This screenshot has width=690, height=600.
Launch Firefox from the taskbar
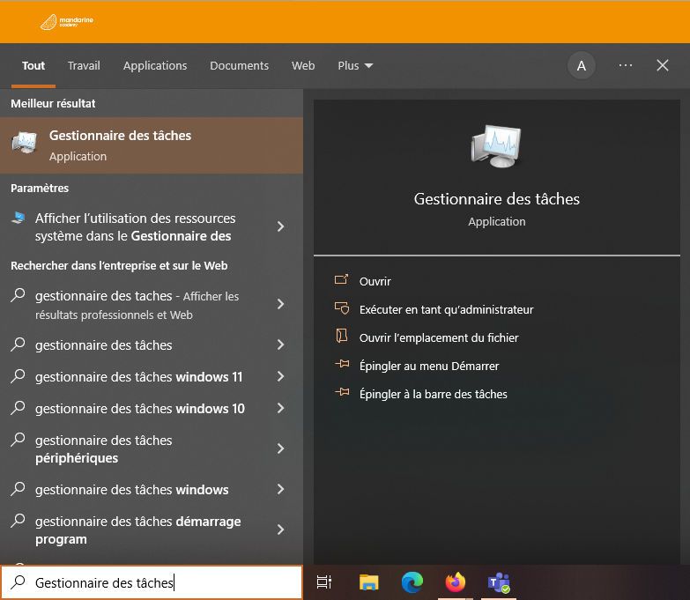455,582
